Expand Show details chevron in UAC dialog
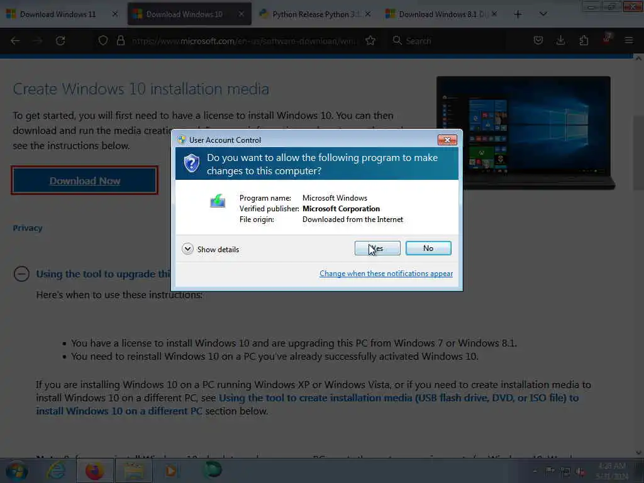The width and height of the screenshot is (644, 483). 187,249
